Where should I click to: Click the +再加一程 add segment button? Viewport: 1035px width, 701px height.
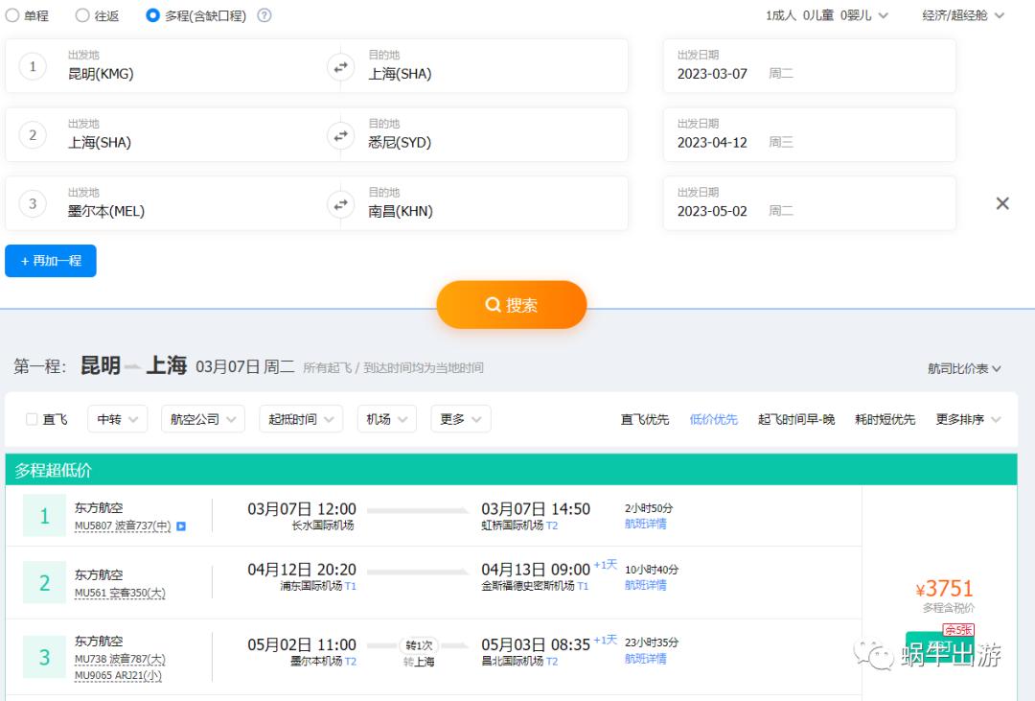point(50,260)
